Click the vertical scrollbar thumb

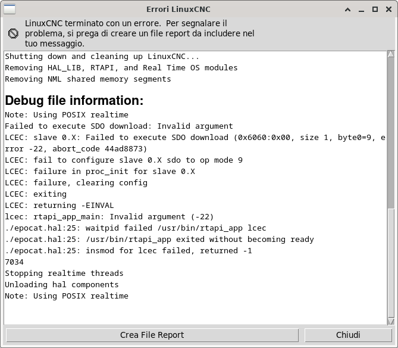pyautogui.click(x=391, y=133)
